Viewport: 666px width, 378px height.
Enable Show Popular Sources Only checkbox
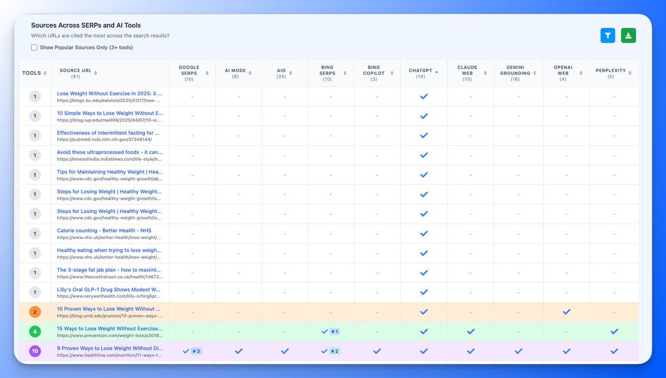point(34,48)
